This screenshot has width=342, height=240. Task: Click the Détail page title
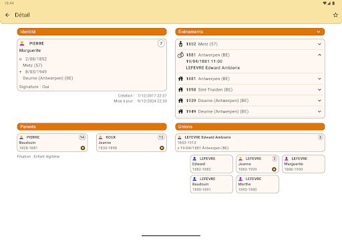click(22, 15)
